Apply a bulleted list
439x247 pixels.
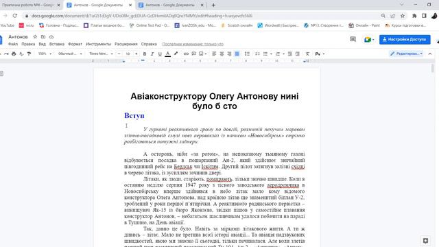(x=265, y=54)
